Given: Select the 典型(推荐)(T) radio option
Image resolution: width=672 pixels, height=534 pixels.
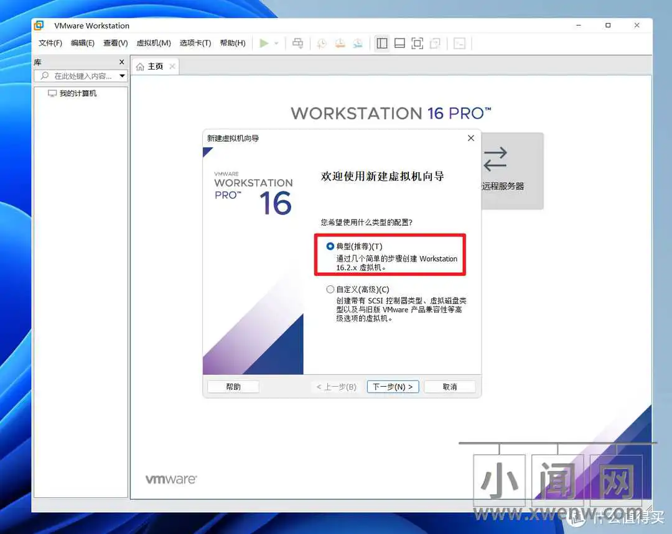Looking at the screenshot, I should [330, 246].
